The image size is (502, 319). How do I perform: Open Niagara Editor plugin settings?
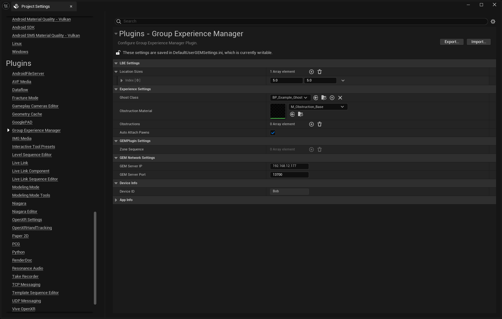coord(25,212)
